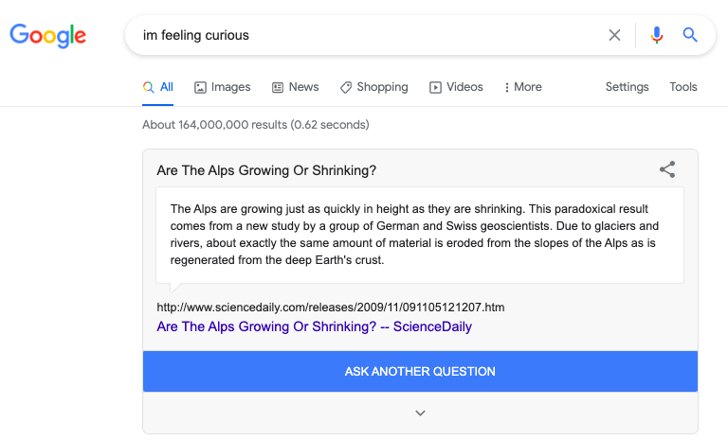The image size is (728, 440).
Task: Go to the Shopping tab
Action: pos(373,87)
